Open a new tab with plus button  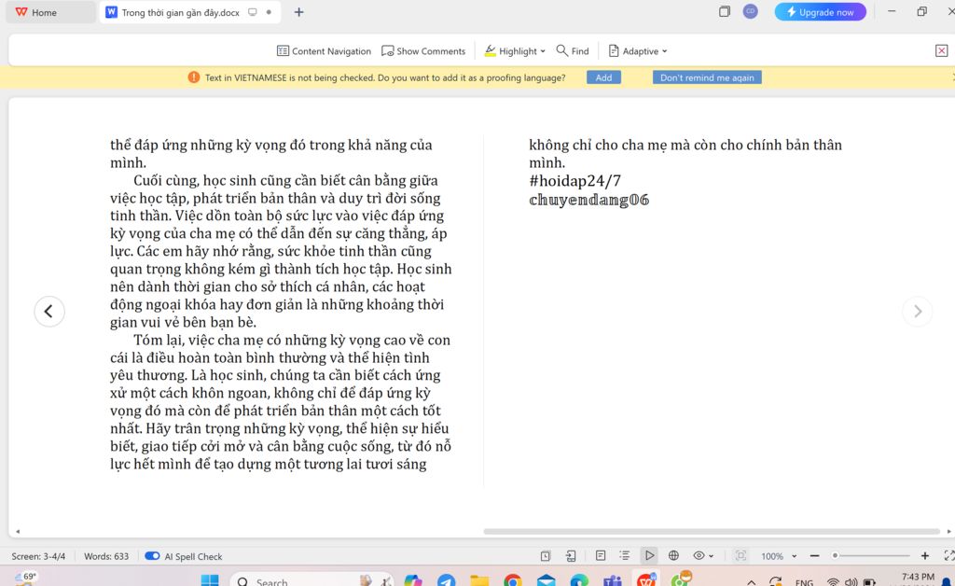tap(298, 12)
